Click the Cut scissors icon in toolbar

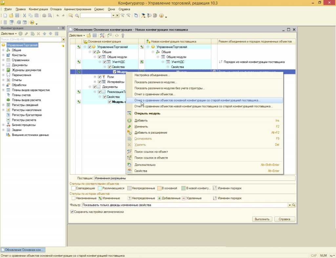(24, 15)
